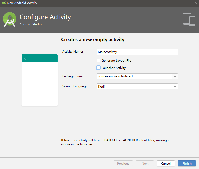Screen dimensions: 199x169
Task: Click the phone and tablet device icon
Action: click(x=189, y=19)
